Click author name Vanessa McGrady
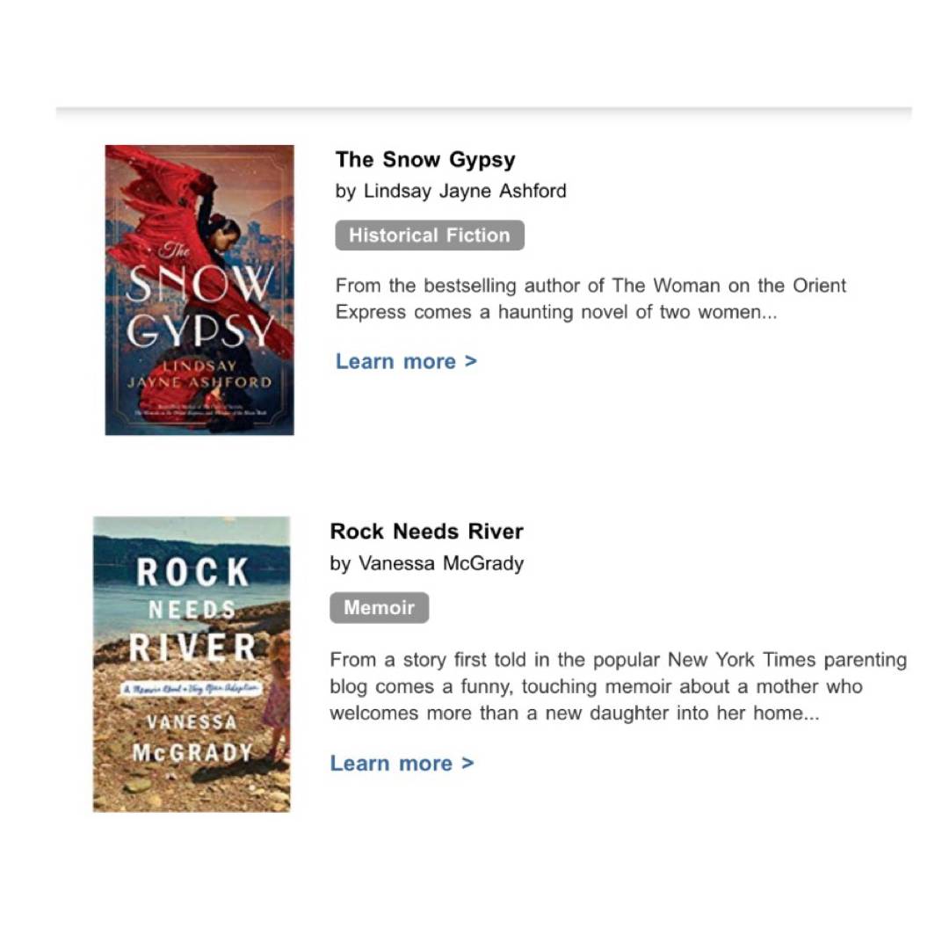The width and height of the screenshot is (949, 949). tap(441, 563)
